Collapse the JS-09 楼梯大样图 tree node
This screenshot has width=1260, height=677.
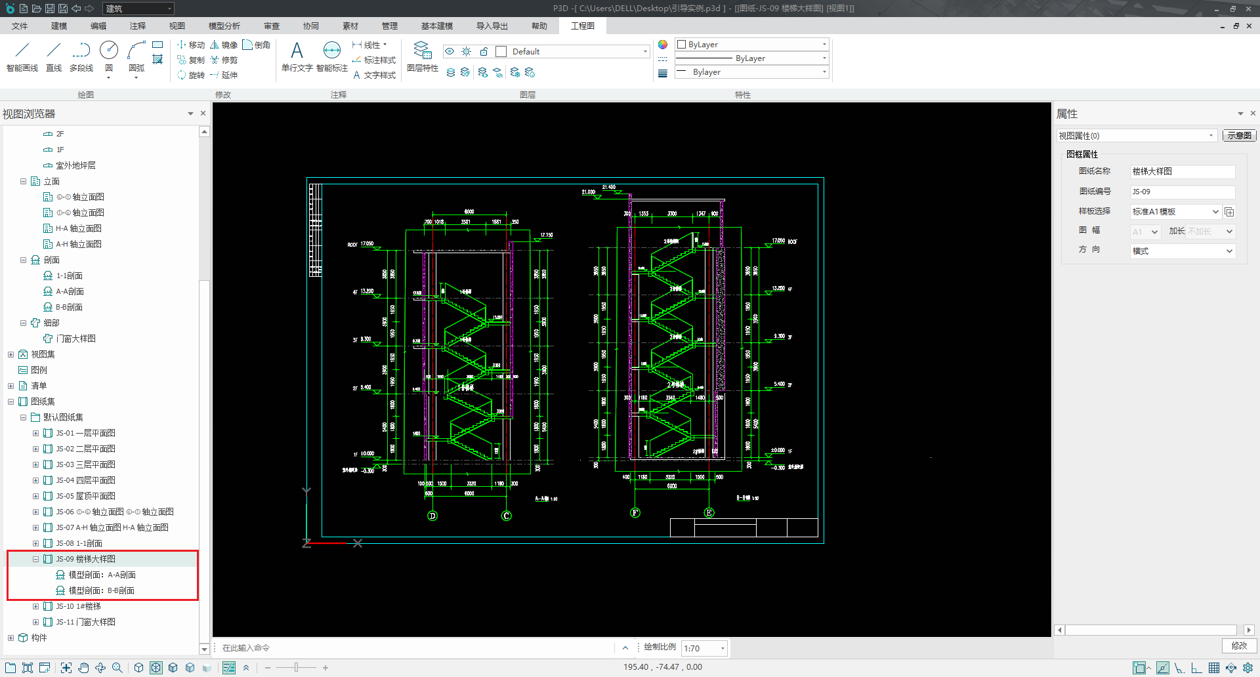click(35, 560)
